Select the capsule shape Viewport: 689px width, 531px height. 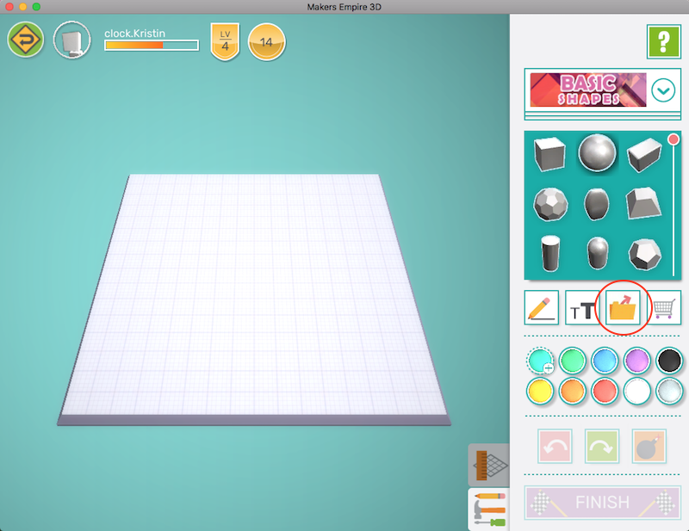click(x=598, y=253)
